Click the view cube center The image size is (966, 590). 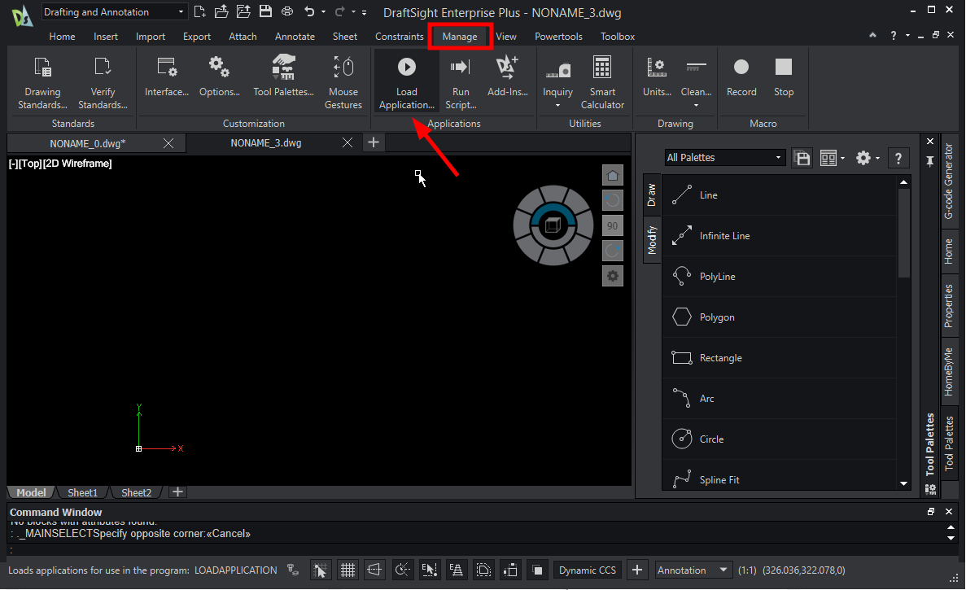(x=553, y=225)
